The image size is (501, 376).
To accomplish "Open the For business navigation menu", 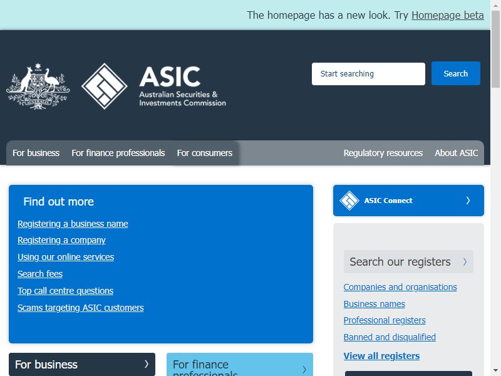I will 36,153.
